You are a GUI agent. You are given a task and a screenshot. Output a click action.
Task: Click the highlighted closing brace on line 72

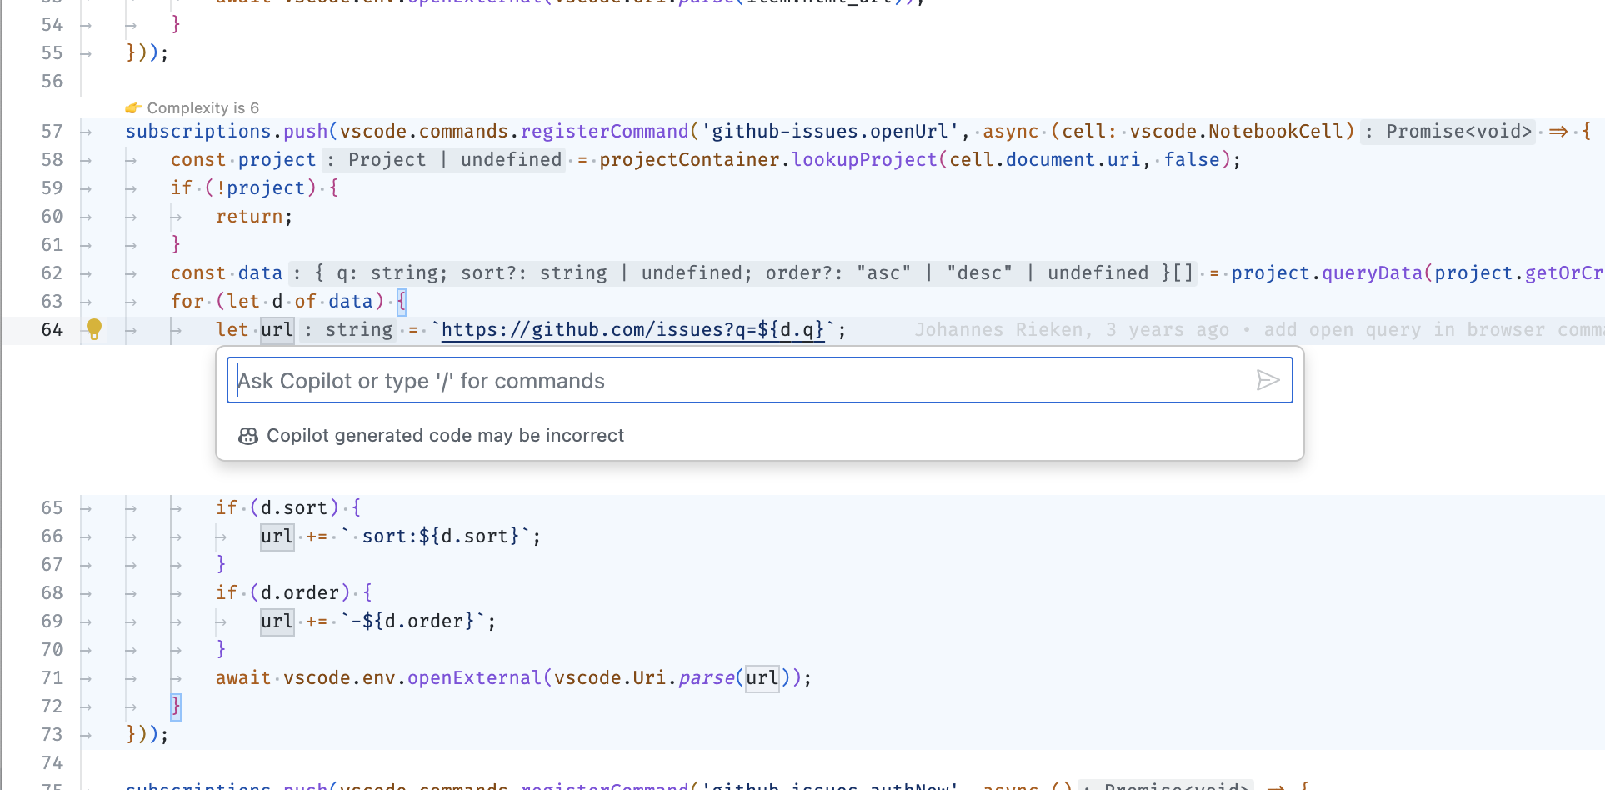tap(176, 706)
